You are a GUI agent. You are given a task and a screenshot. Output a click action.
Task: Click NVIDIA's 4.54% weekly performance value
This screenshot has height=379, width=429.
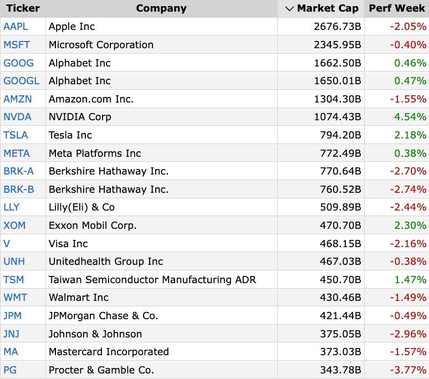410,117
